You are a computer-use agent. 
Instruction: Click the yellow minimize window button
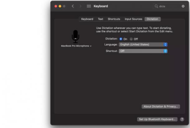(60, 6)
